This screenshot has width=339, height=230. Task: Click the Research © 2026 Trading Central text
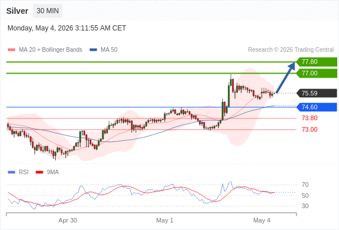pos(291,50)
